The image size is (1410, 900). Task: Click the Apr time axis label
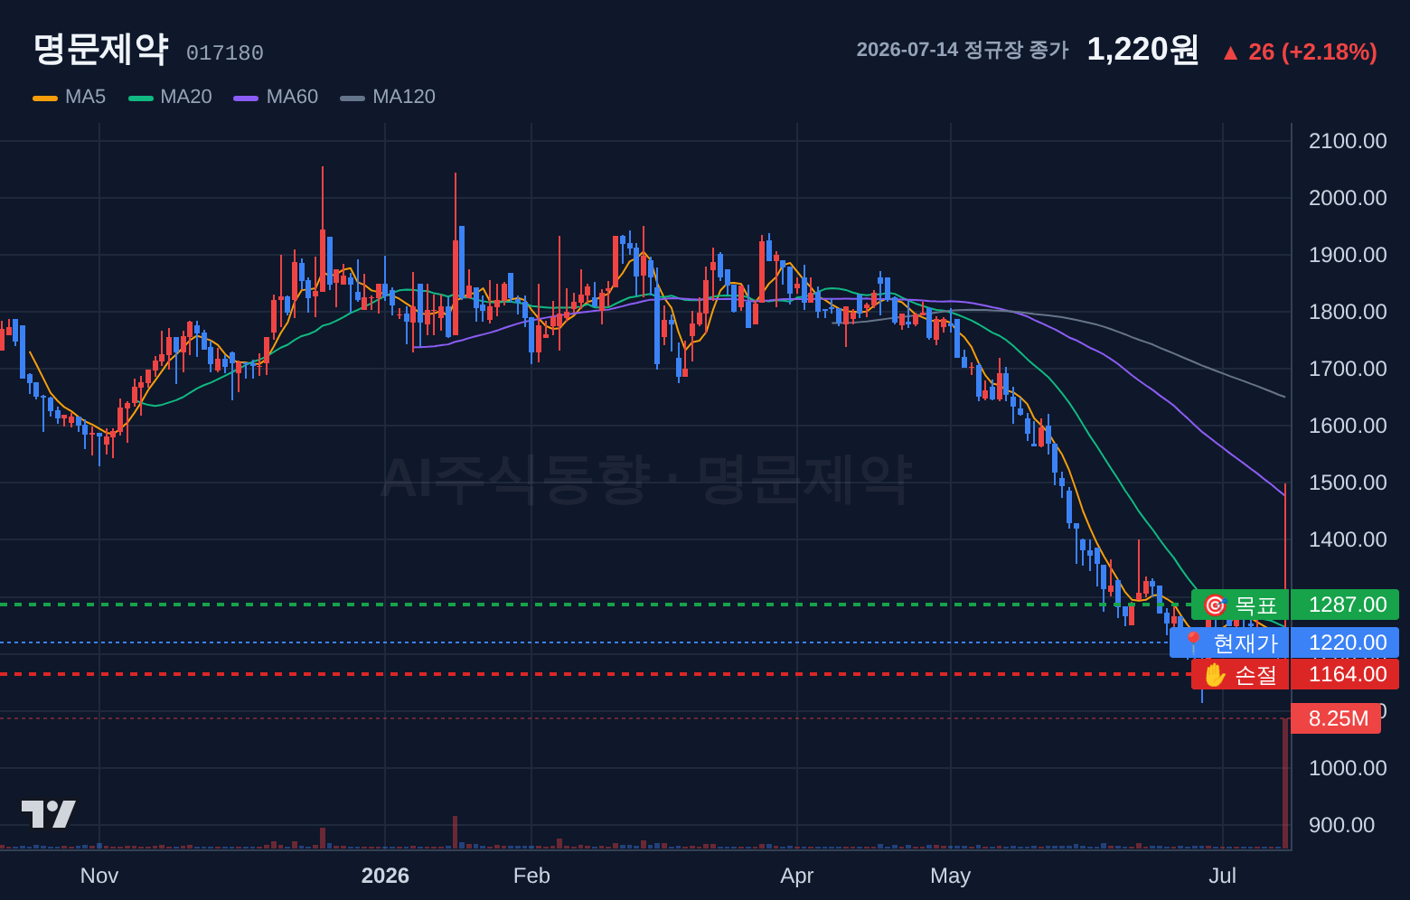click(x=797, y=876)
